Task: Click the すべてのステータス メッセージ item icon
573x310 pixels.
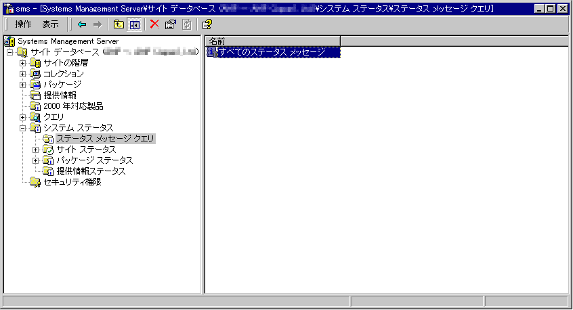Action: point(211,52)
